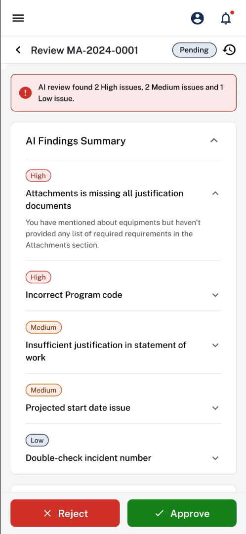Expand the Projected start date issue

[x=215, y=408]
